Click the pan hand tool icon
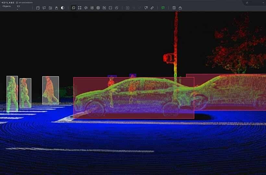The image size is (266, 175). pyautogui.click(x=56, y=8)
